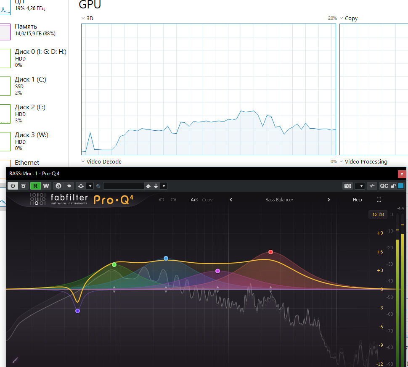Open the side-chain routing dropdown arrow
The image size is (408, 367).
click(90, 186)
